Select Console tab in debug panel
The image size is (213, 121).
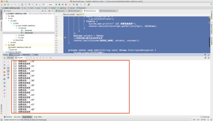click(20, 58)
